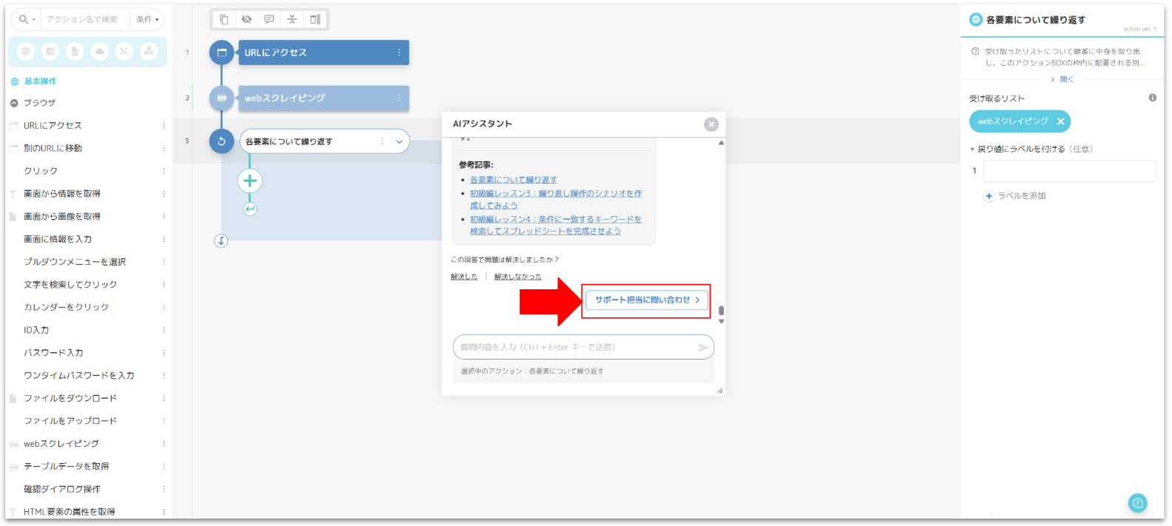Select 画面から画像を取得 action
The width and height of the screenshot is (1172, 526).
click(62, 217)
